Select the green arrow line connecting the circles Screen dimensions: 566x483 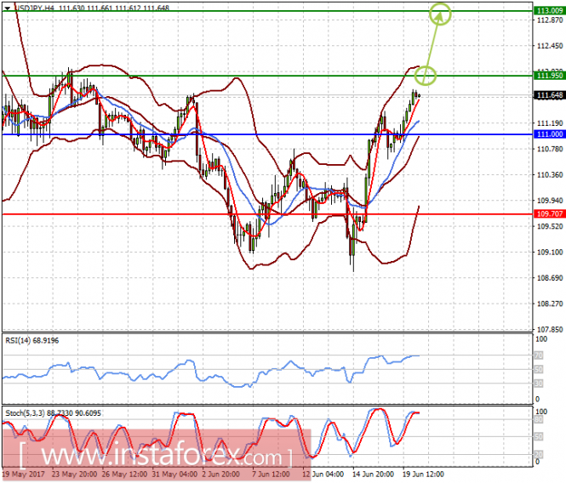coord(432,44)
